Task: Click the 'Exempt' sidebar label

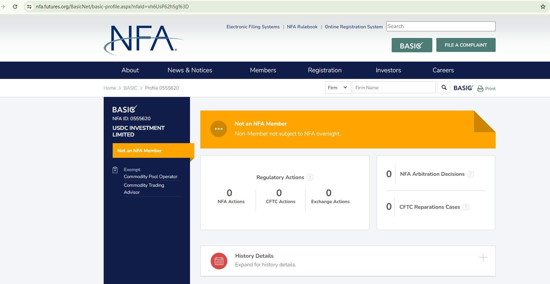Action: (x=132, y=169)
